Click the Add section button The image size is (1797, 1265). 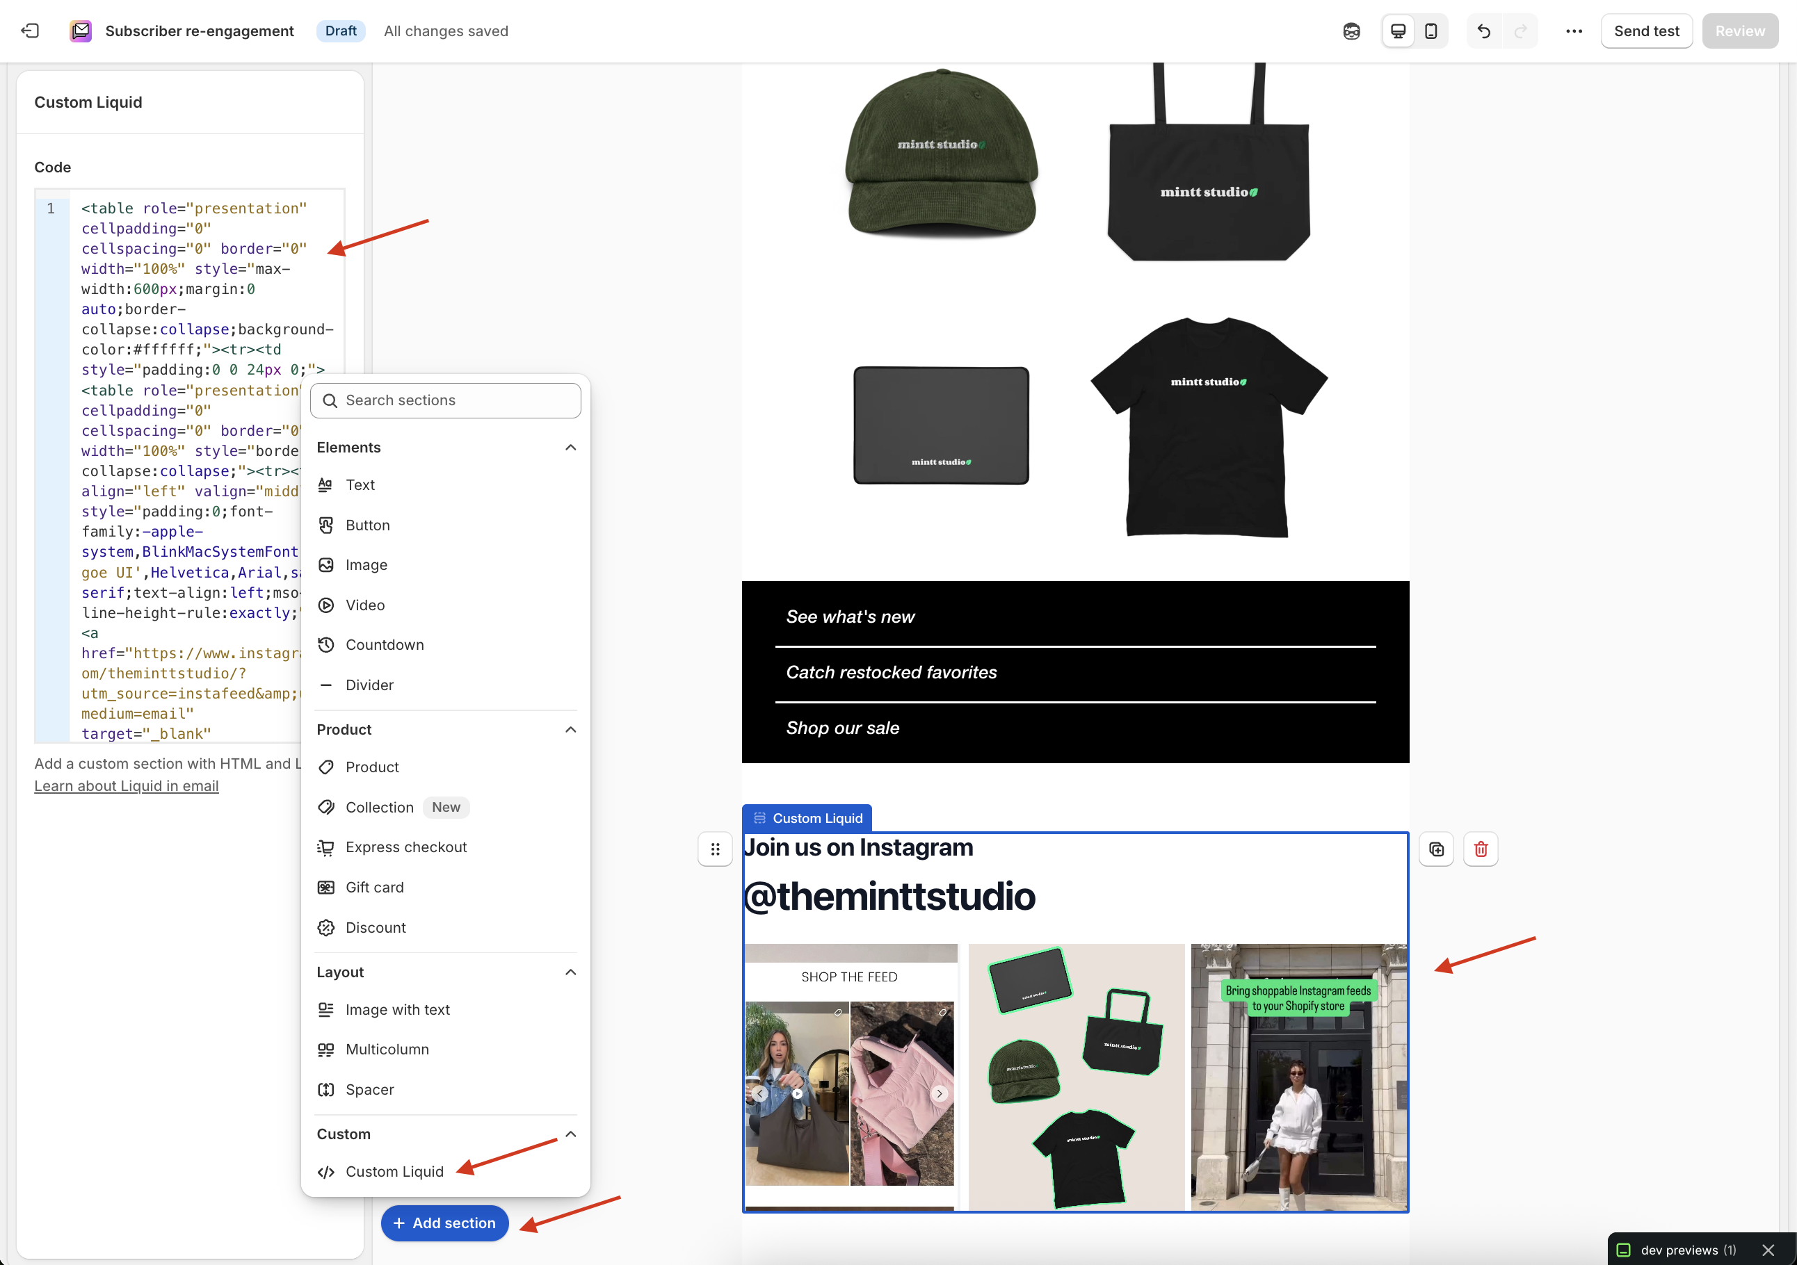coord(444,1223)
